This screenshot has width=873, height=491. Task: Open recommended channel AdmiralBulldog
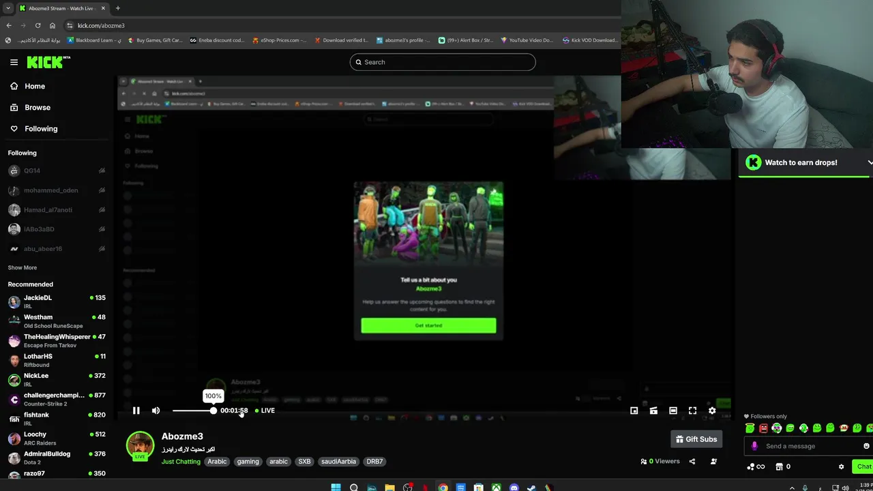coord(56,457)
